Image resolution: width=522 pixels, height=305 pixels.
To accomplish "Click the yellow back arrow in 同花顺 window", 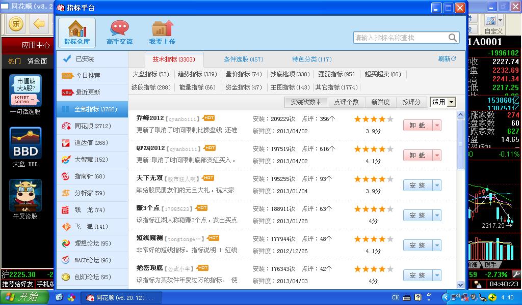I will [39, 24].
